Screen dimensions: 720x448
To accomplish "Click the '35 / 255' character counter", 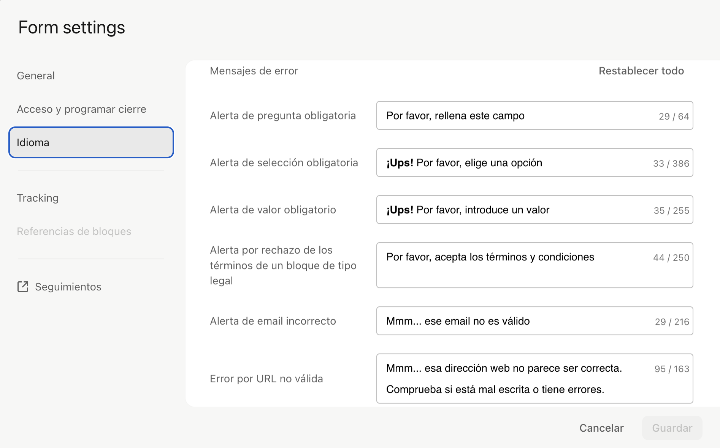I will coord(671,211).
